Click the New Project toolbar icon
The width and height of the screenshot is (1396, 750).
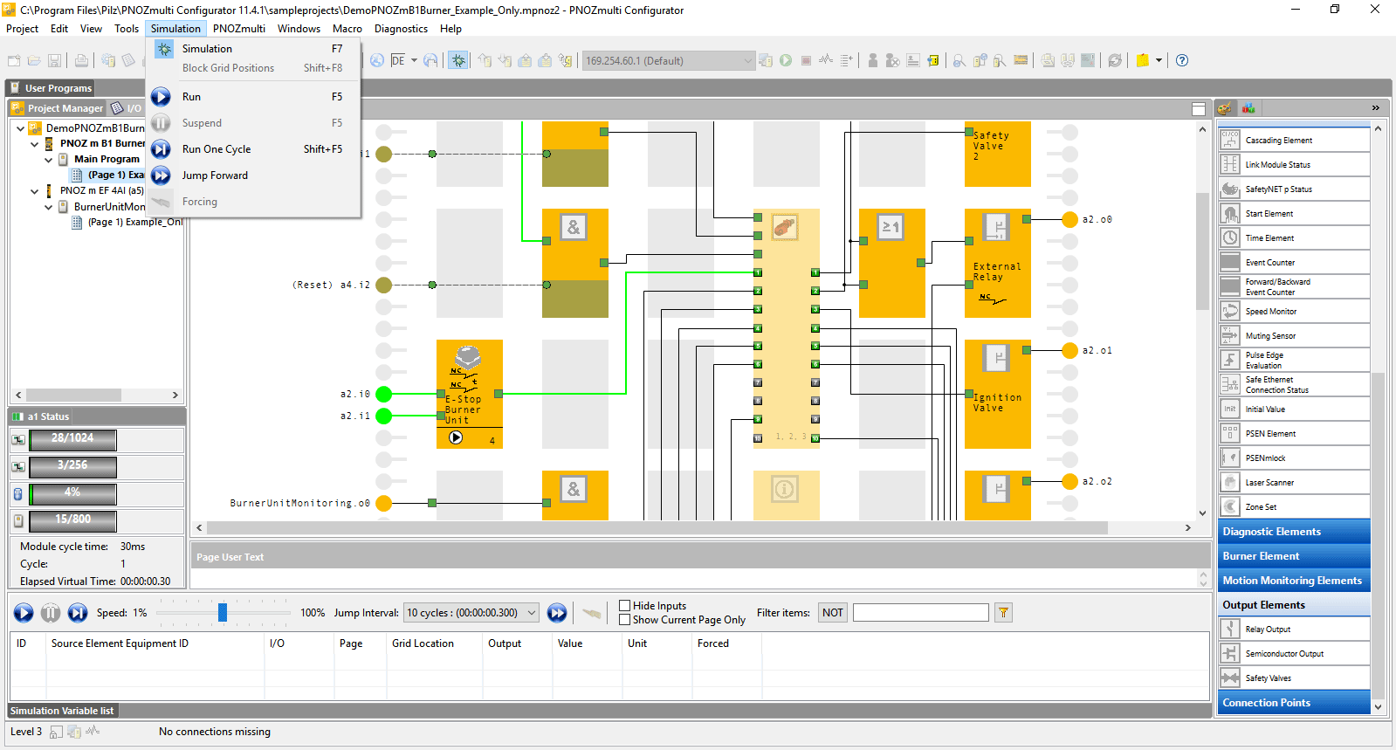pyautogui.click(x=14, y=60)
